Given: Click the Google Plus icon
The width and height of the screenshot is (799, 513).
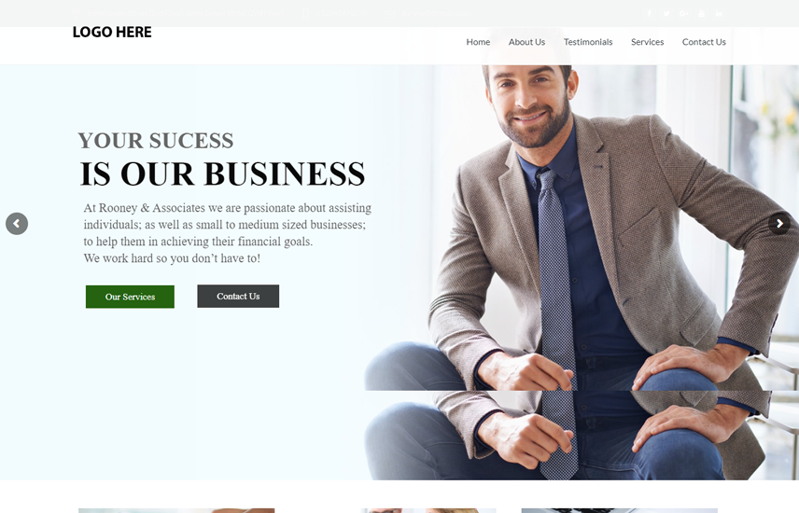Looking at the screenshot, I should pyautogui.click(x=684, y=14).
